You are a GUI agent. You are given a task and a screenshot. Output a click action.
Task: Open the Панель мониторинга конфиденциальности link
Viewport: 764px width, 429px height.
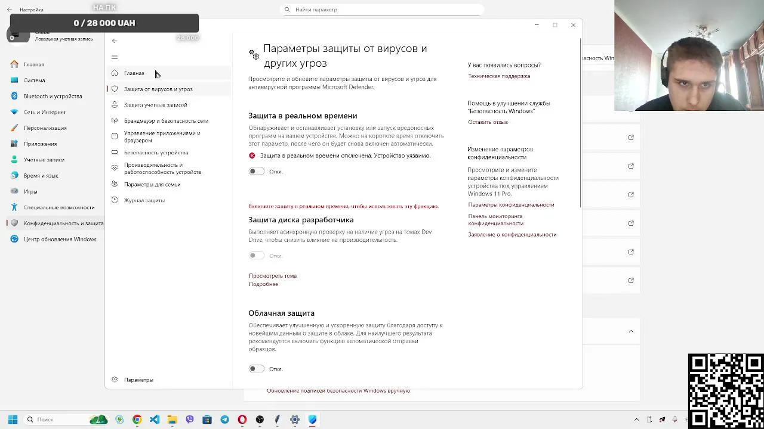495,220
